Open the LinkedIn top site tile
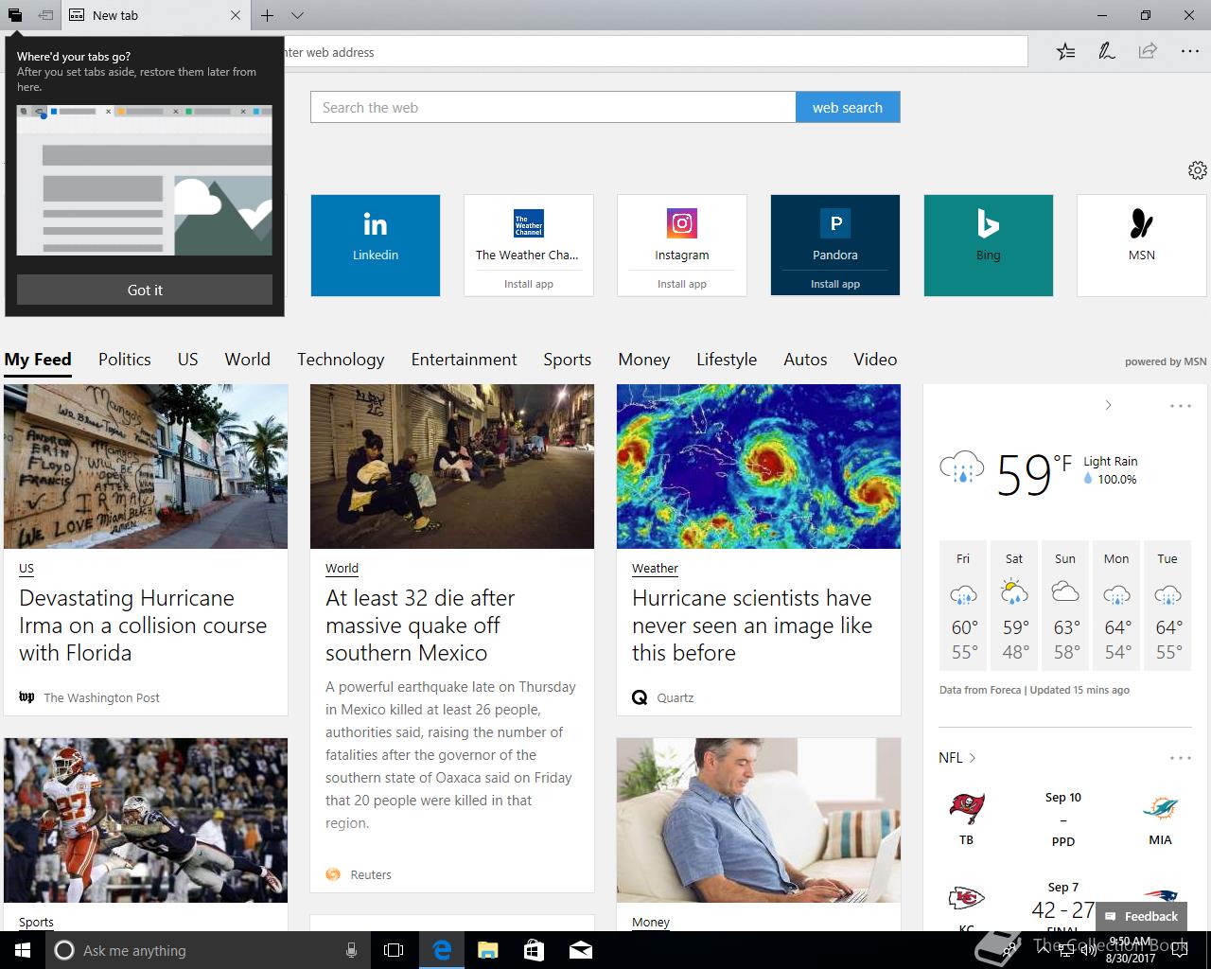This screenshot has height=969, width=1211. 376,245
